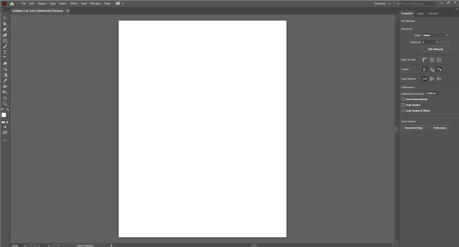Open the Window menu
Screen dimensions: 459x247
pos(95,3)
